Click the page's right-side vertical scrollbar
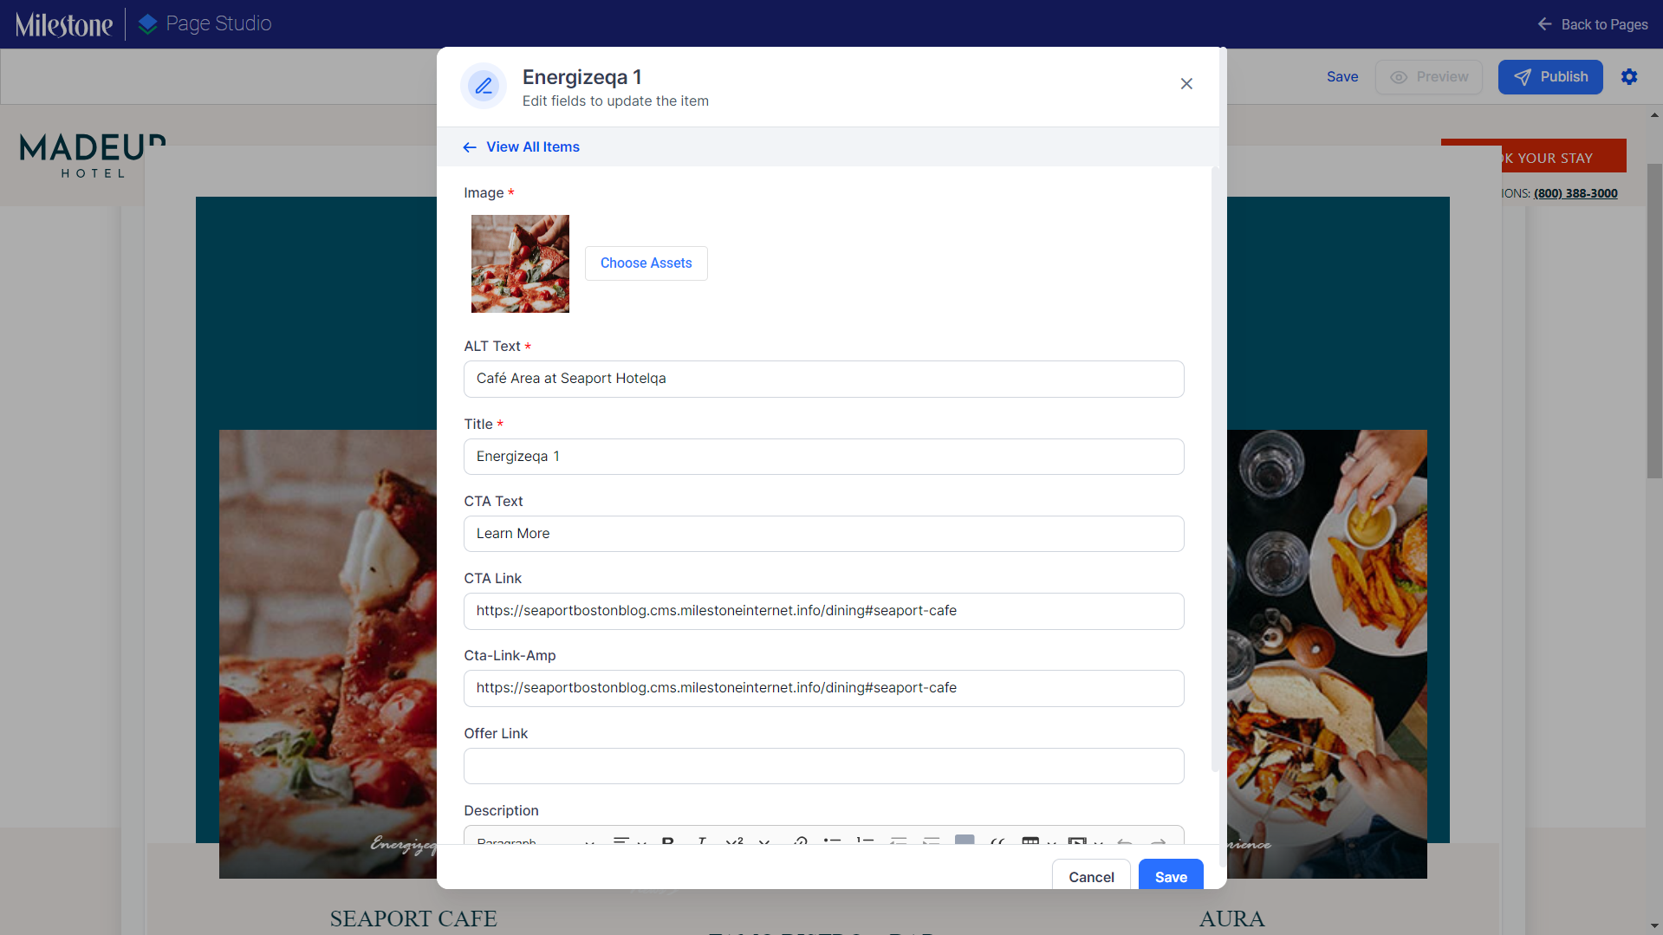Viewport: 1663px width, 935px height. pyautogui.click(x=1654, y=321)
